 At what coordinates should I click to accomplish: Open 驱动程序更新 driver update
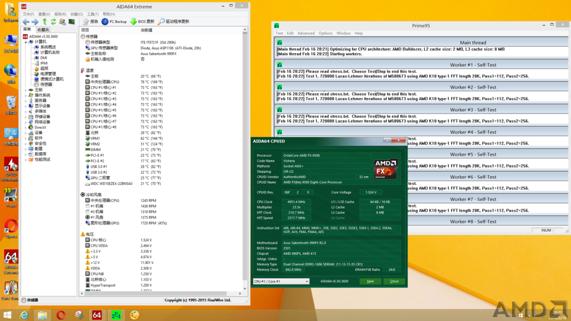(174, 22)
